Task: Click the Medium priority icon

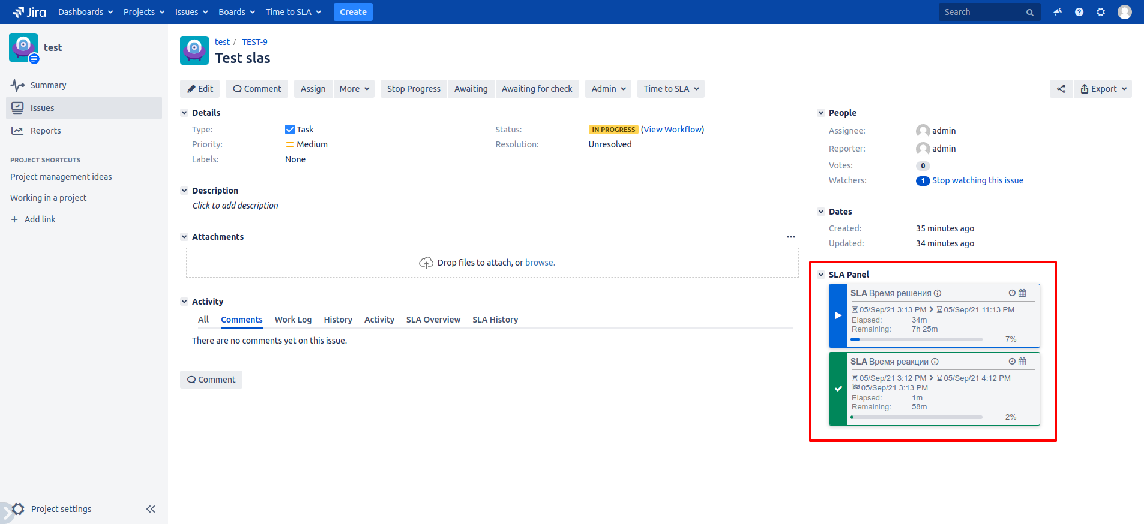Action: pos(290,144)
